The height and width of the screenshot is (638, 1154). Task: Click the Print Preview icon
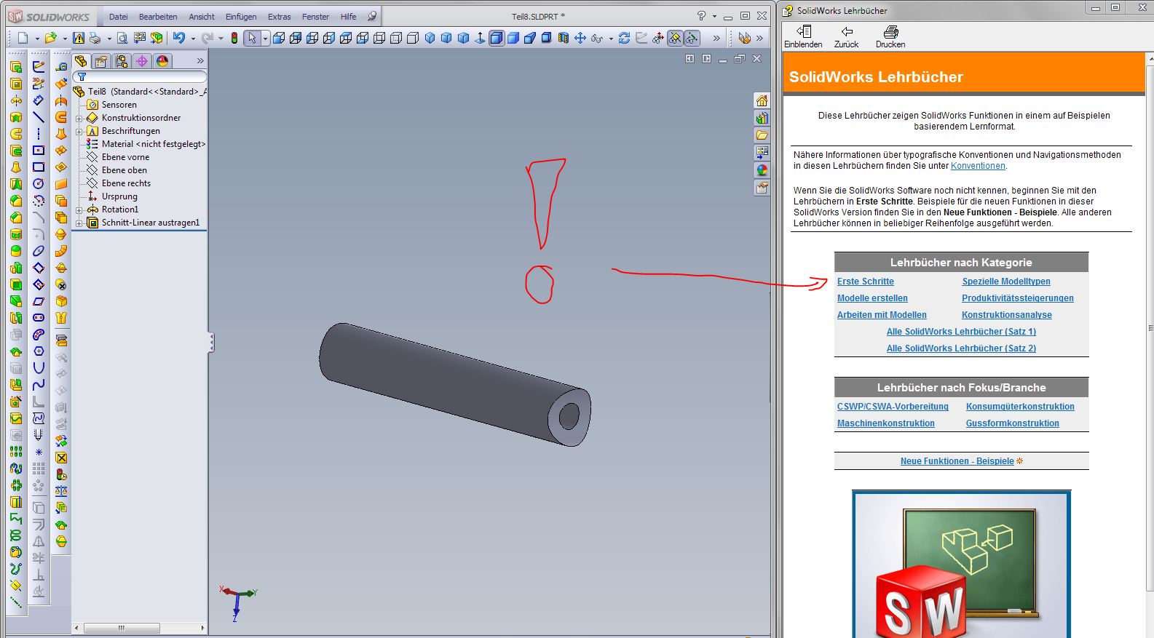122,38
